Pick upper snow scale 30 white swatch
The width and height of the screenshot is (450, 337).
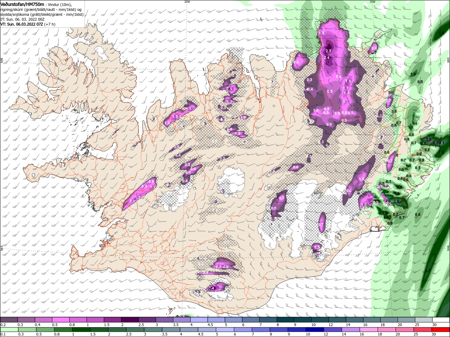tap(441, 319)
